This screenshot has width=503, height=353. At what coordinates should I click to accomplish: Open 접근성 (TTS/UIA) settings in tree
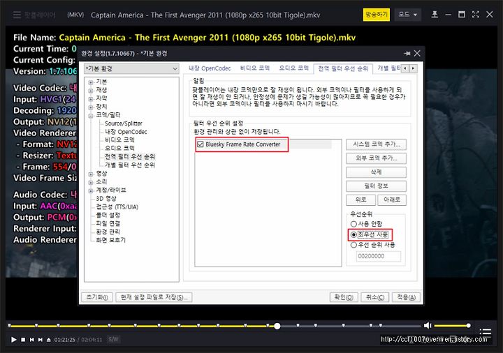click(117, 206)
